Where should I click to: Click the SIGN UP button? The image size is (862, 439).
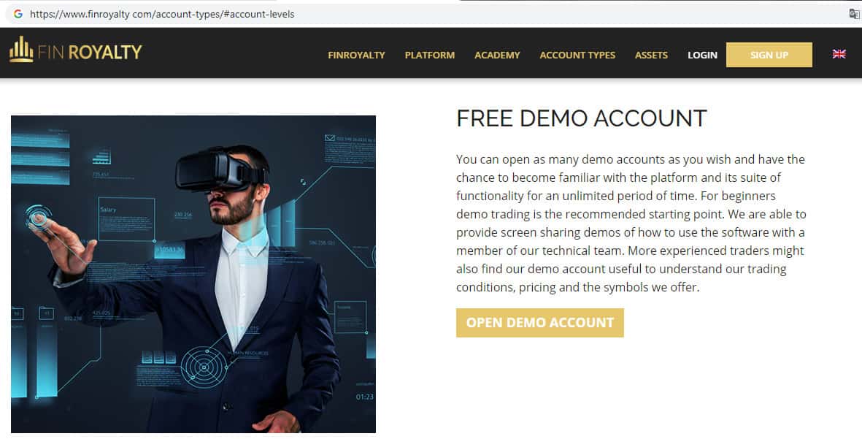(769, 55)
